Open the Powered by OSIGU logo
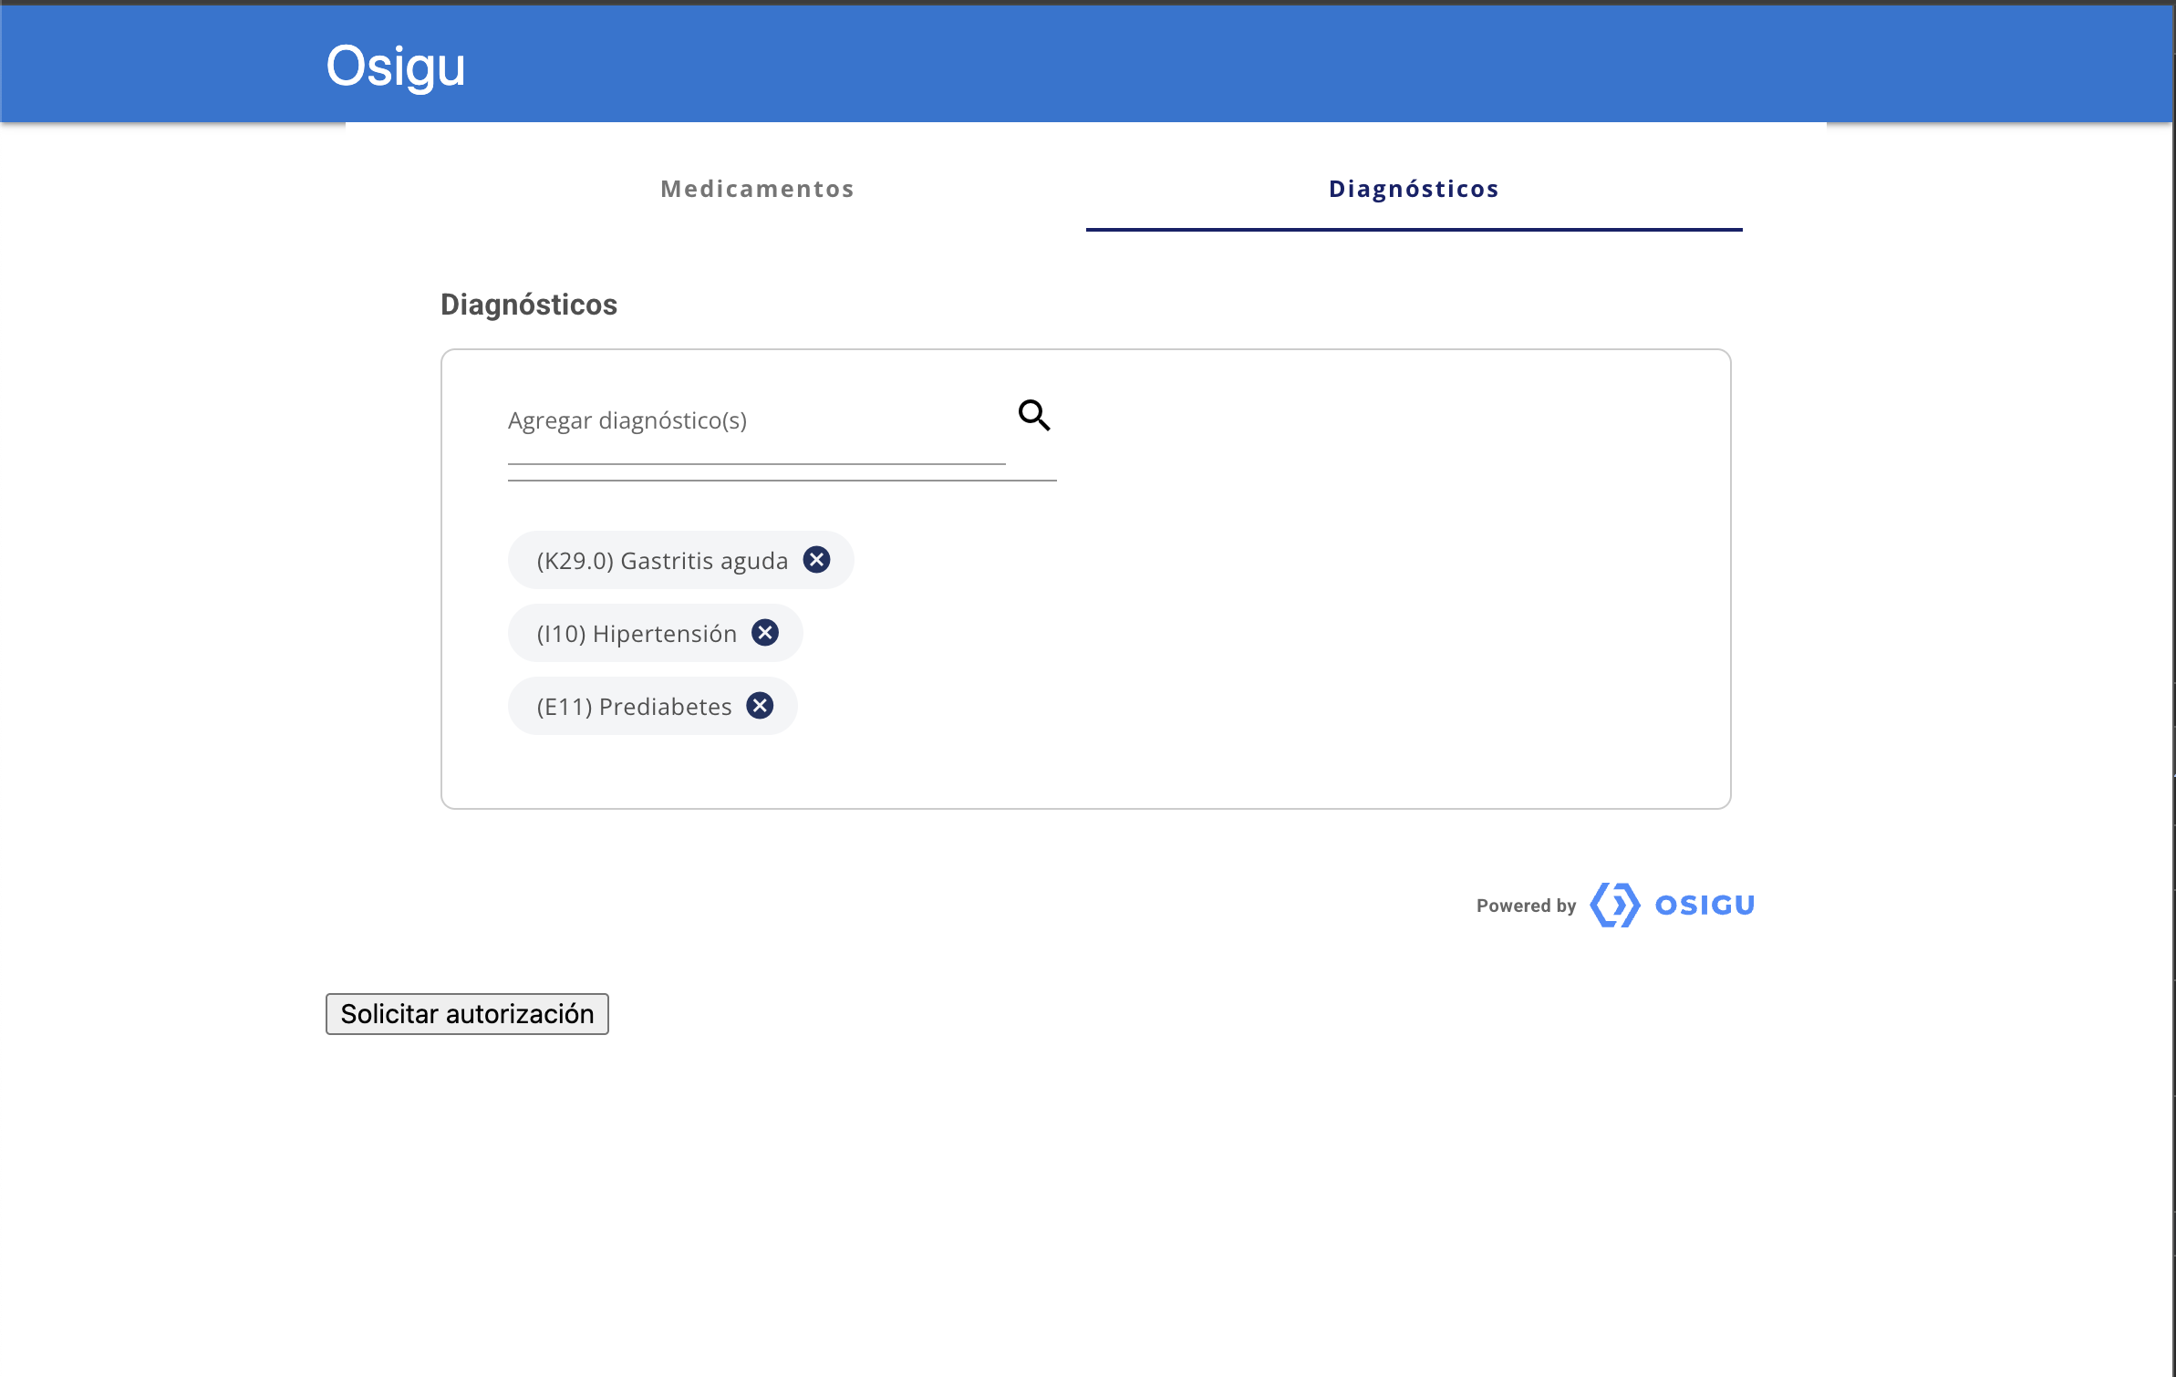The width and height of the screenshot is (2176, 1377). click(x=1671, y=905)
